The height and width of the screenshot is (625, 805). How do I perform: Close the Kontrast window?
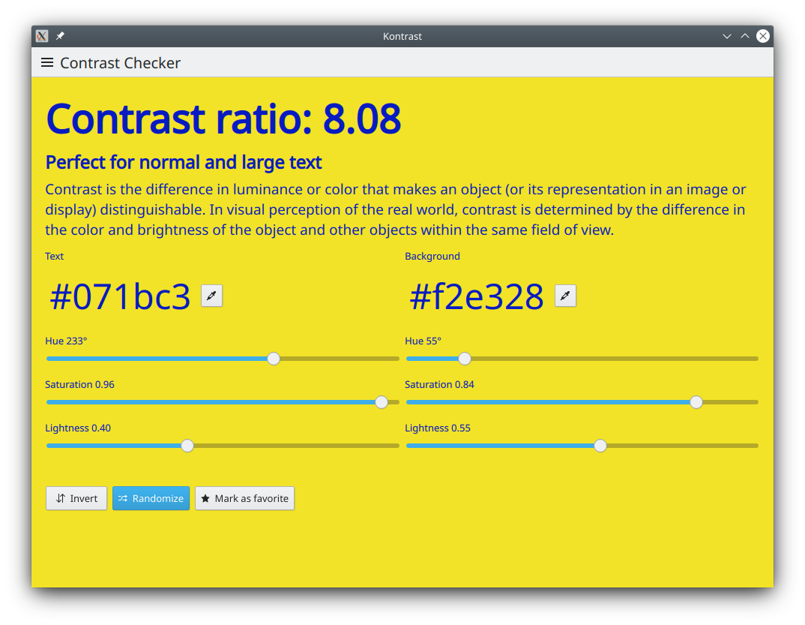[x=762, y=36]
